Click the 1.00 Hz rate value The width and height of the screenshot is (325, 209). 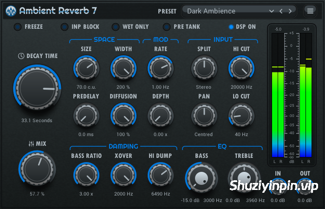(x=161, y=87)
